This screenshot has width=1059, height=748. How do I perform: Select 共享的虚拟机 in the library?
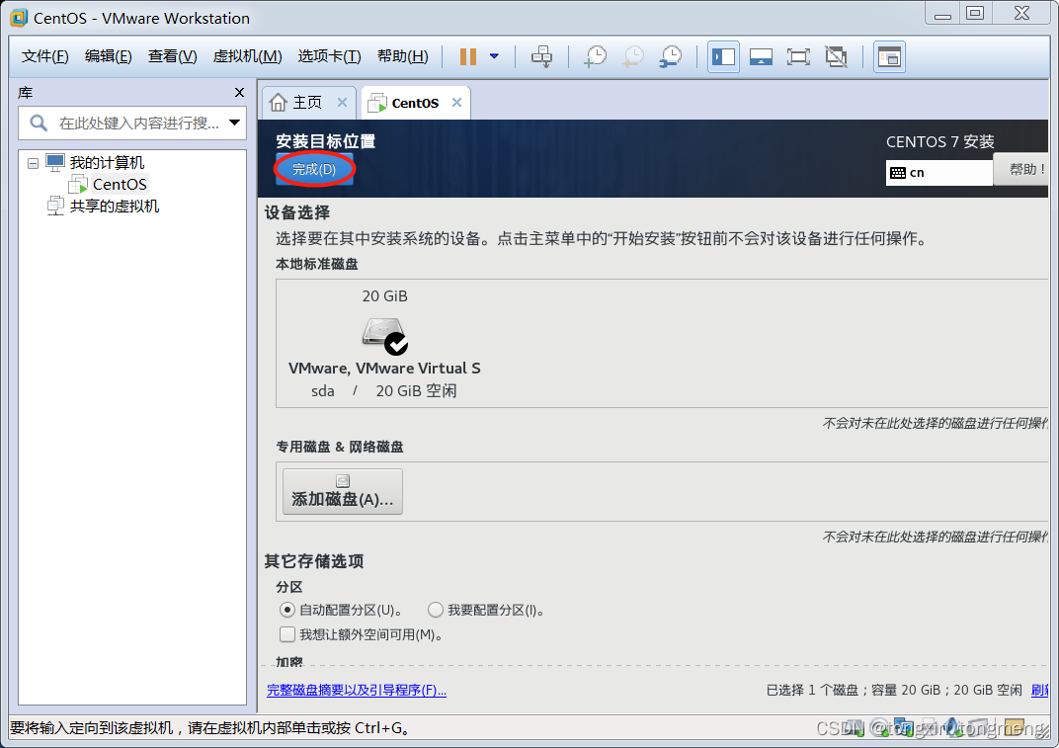tap(115, 207)
